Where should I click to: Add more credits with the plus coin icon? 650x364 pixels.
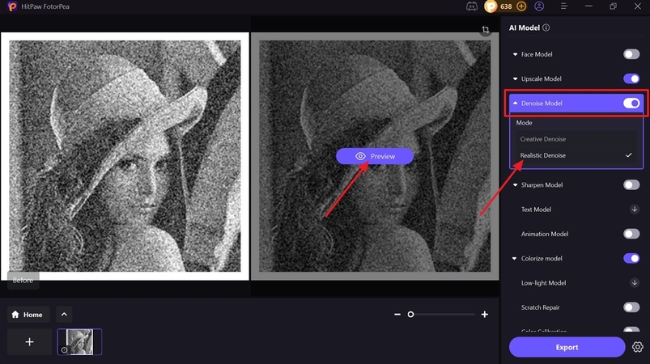(521, 6)
